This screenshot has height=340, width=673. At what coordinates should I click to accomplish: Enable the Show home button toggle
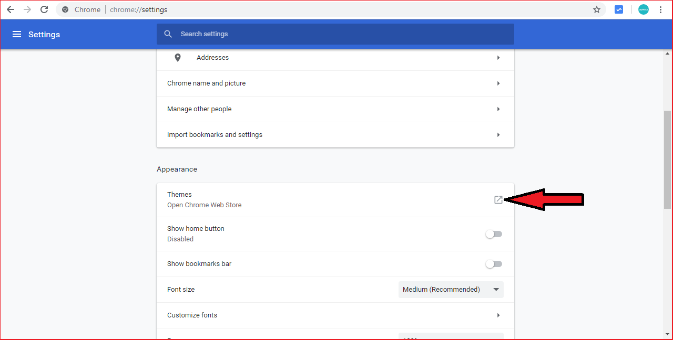click(494, 233)
